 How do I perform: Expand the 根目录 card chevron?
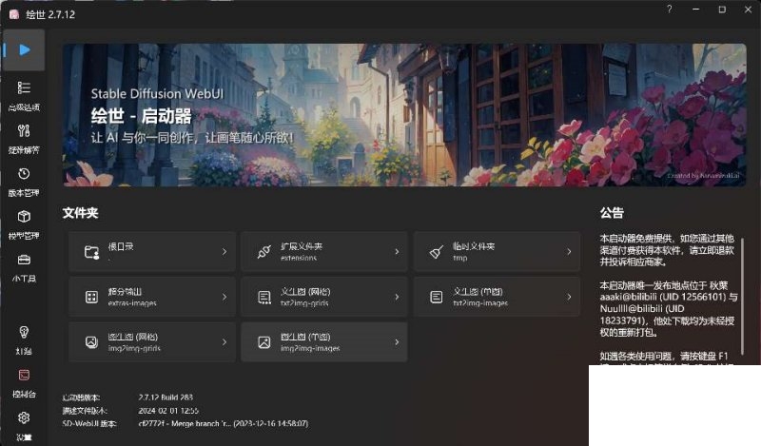(x=224, y=252)
